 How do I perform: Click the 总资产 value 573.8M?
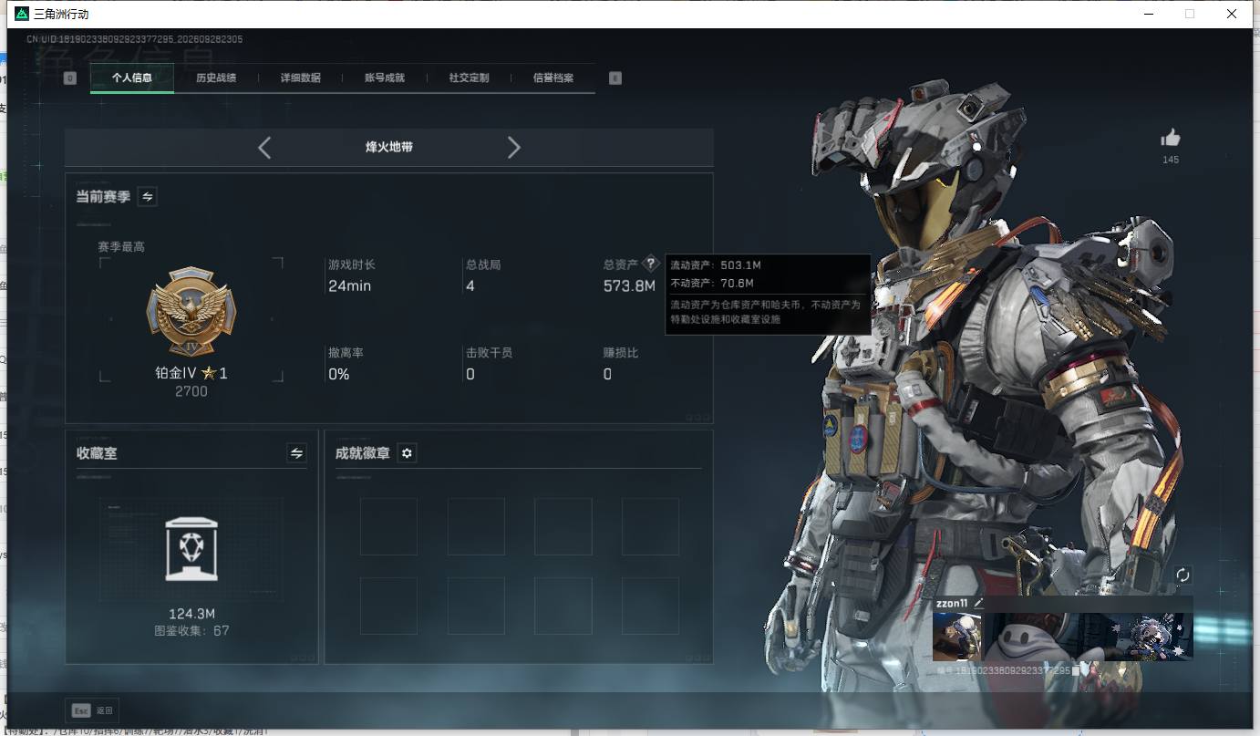tap(629, 285)
